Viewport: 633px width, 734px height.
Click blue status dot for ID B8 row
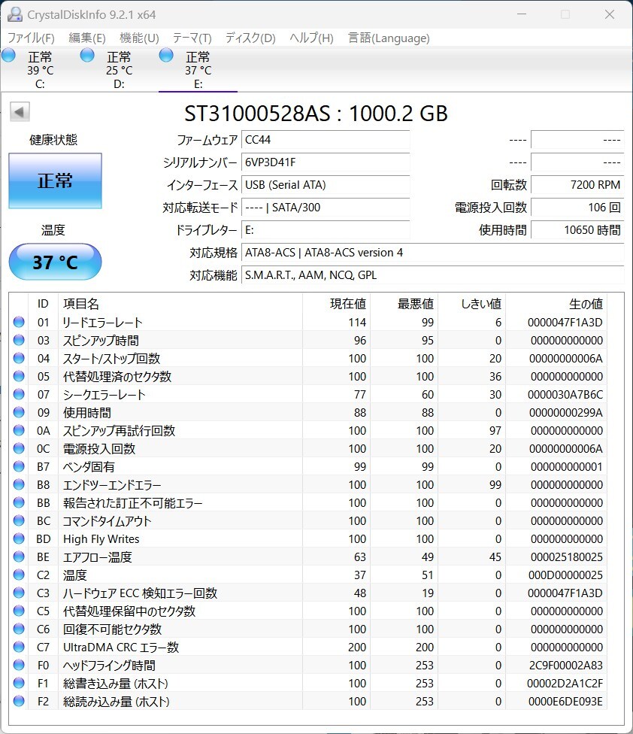[19, 484]
